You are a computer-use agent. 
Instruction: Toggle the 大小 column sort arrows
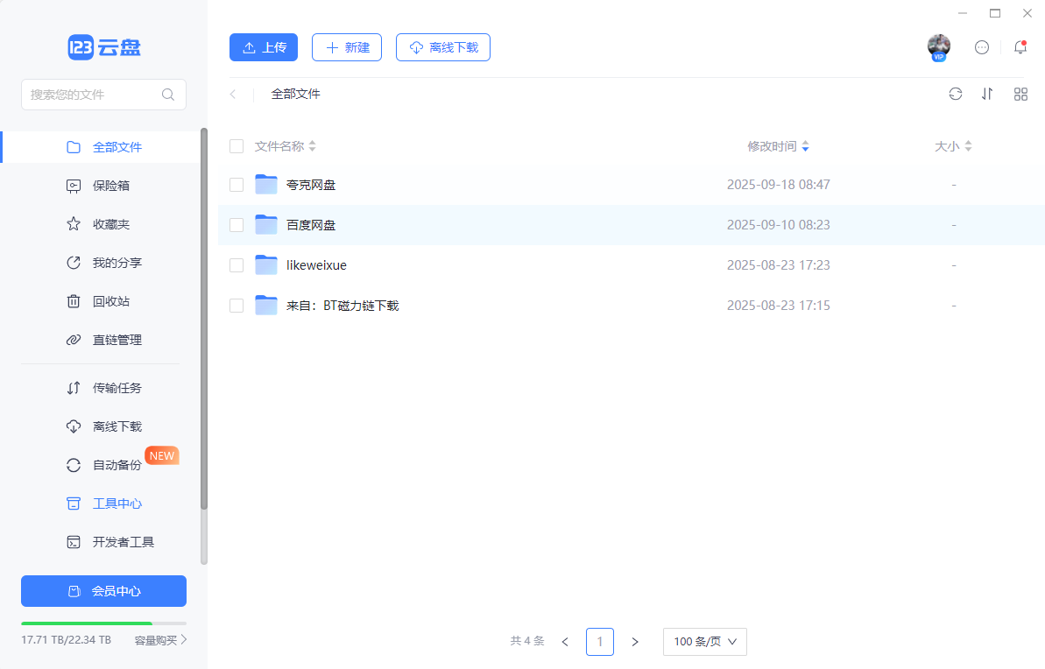(x=967, y=146)
